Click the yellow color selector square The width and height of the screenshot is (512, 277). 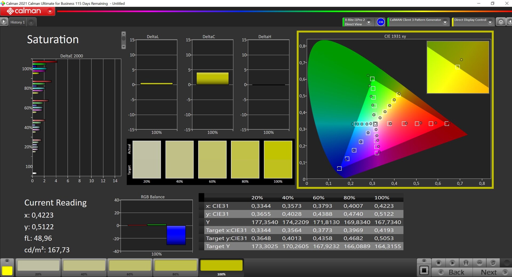[x=7, y=271]
